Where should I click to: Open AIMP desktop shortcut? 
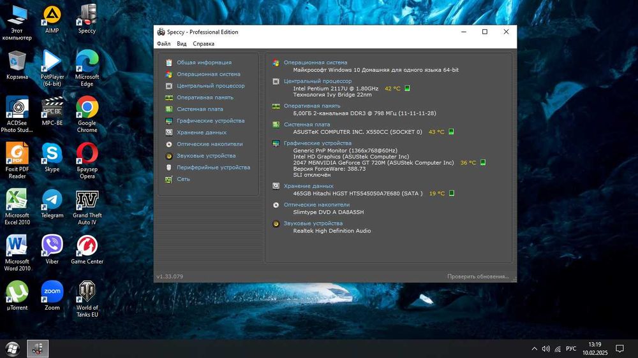pos(52,20)
